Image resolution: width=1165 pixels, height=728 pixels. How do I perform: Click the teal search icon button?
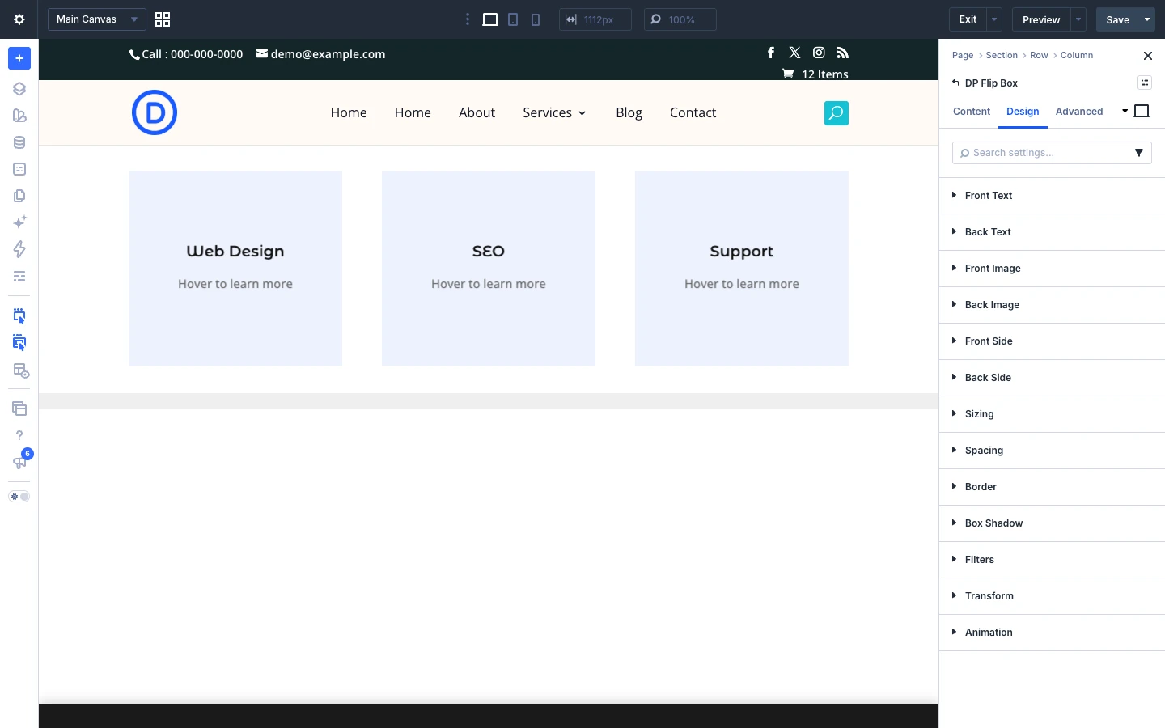coord(837,113)
